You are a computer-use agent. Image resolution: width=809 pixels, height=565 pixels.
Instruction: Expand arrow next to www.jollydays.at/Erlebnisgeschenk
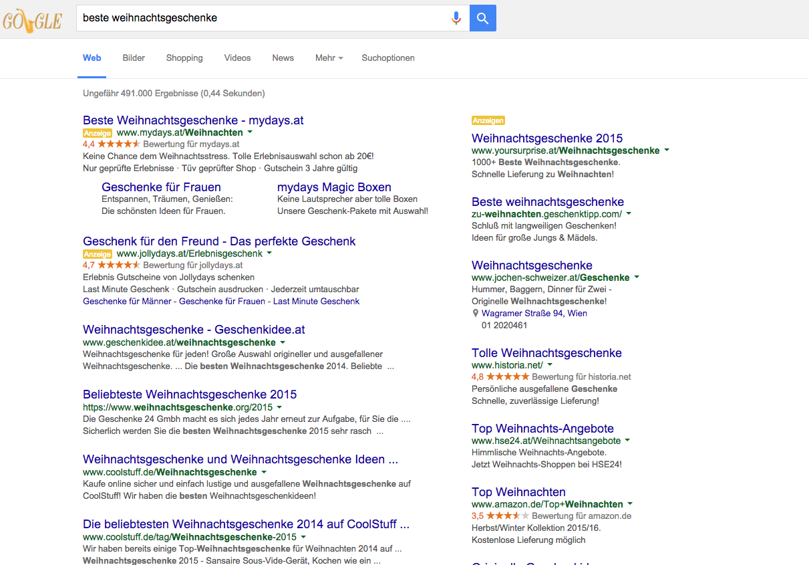(x=269, y=253)
